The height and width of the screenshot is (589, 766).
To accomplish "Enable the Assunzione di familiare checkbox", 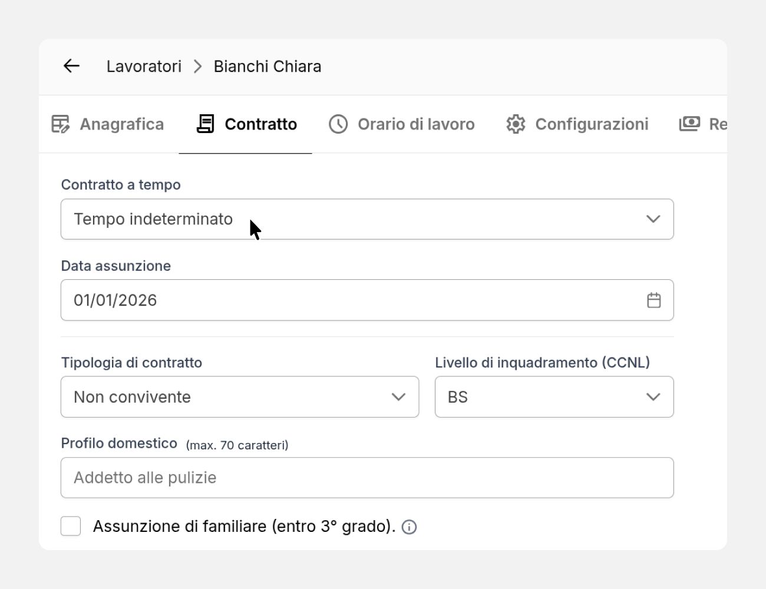I will 71,526.
